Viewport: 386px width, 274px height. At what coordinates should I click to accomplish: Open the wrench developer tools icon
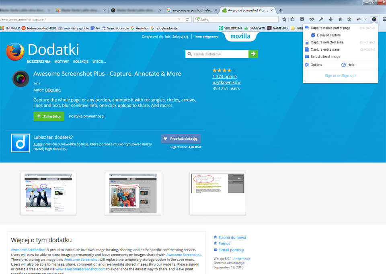point(321,19)
